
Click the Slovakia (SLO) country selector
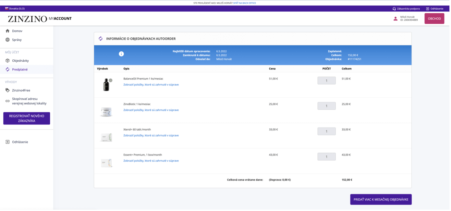coord(15,8)
